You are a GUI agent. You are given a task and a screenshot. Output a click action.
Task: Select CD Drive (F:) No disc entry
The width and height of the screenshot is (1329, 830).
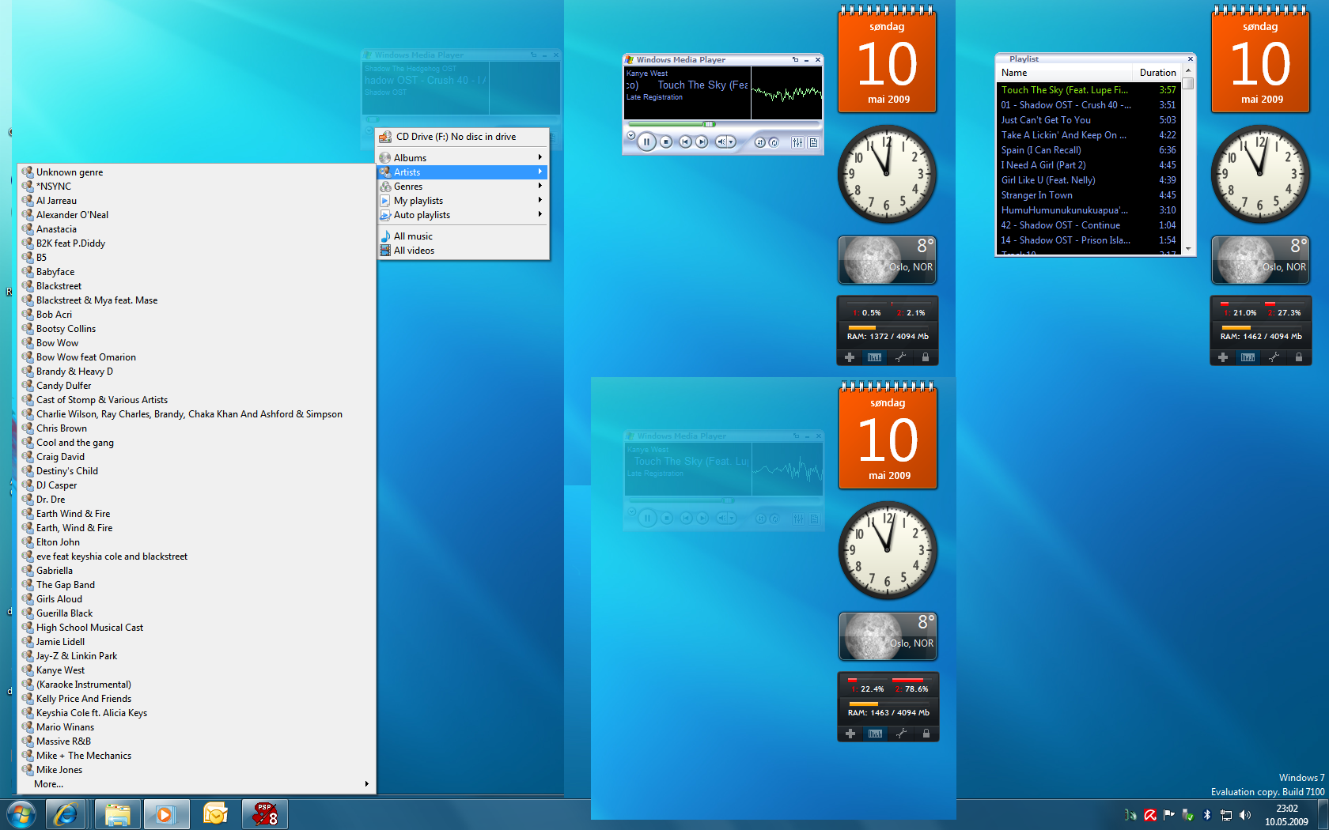[x=463, y=137]
